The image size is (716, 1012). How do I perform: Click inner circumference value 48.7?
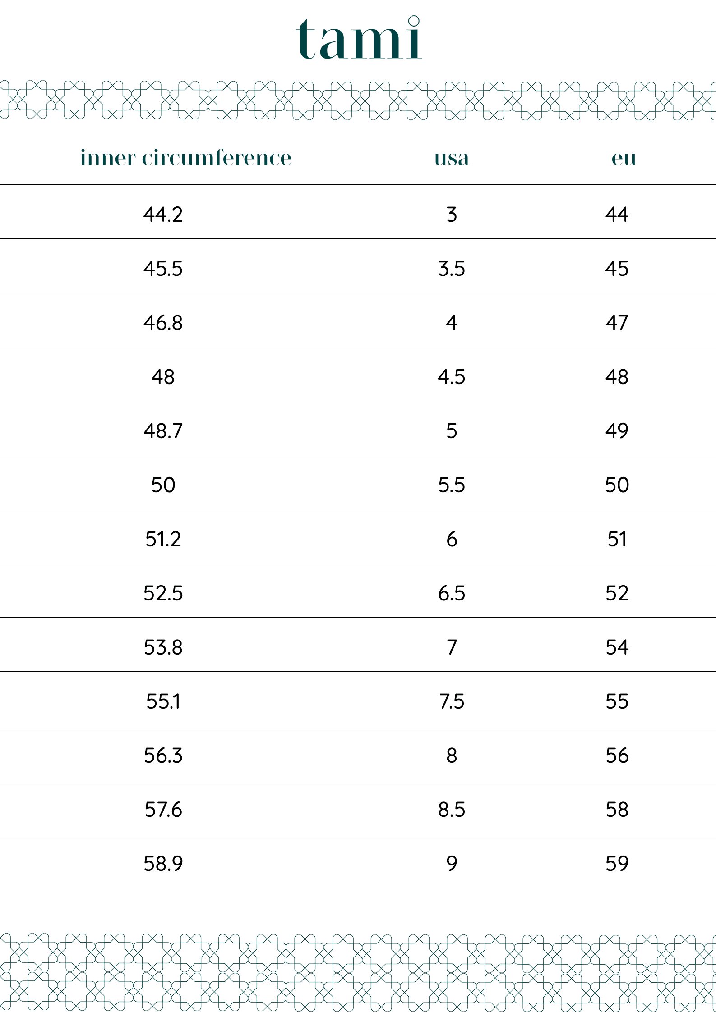click(163, 431)
